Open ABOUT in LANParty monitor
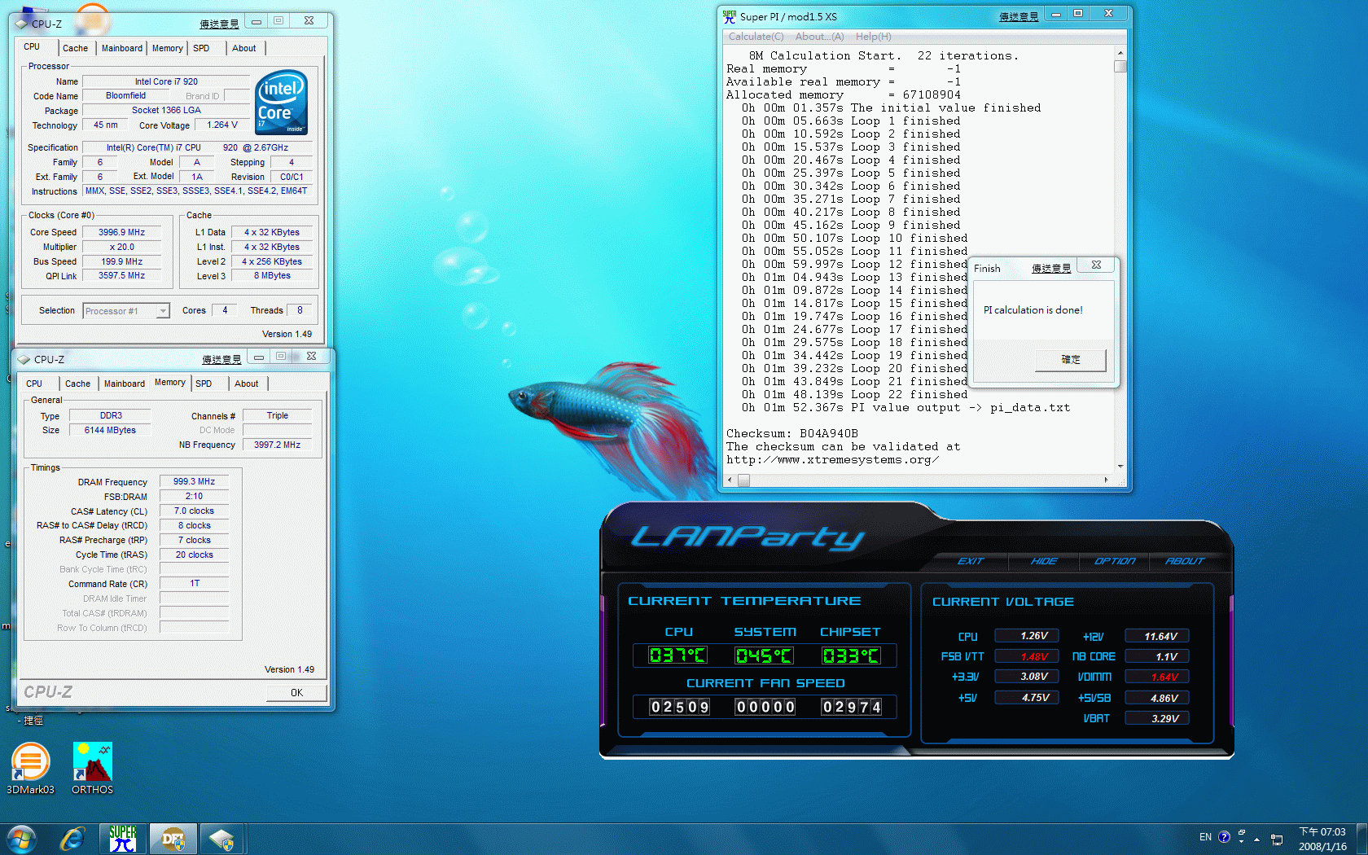This screenshot has width=1368, height=855. click(1184, 561)
